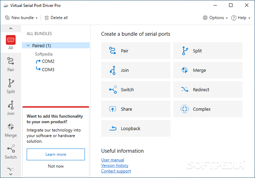Viewport: 255px width, 178px height.
Task: Create a Complex bundle tile
Action: 208,109
